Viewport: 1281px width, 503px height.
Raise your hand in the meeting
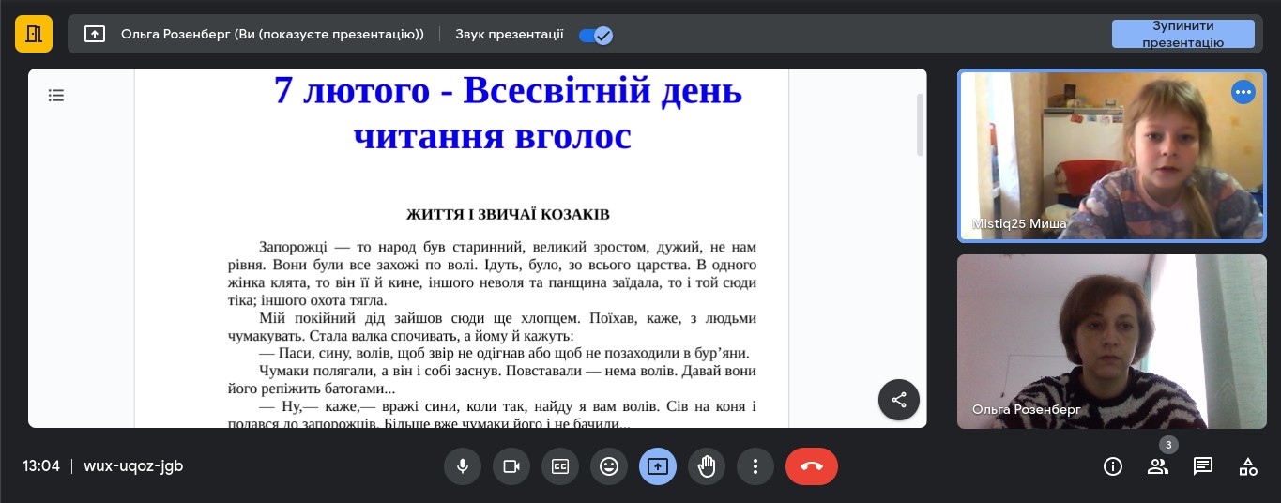pyautogui.click(x=707, y=466)
